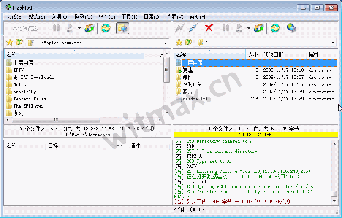Image resolution: width=342 pixels, height=218 pixels.
Task: Open the 站点(S) menu
Action: click(x=37, y=17)
